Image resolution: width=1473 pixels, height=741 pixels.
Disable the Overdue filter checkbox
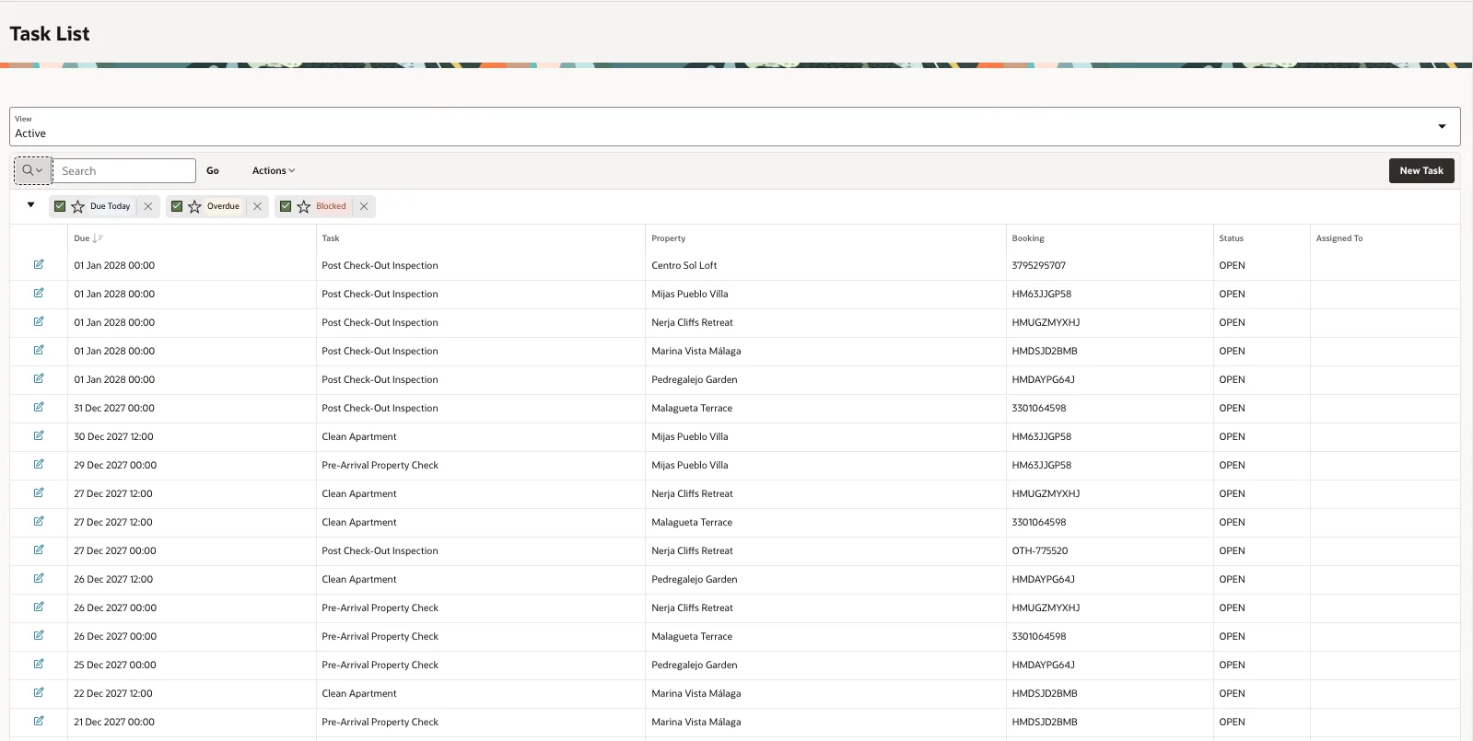click(x=177, y=206)
